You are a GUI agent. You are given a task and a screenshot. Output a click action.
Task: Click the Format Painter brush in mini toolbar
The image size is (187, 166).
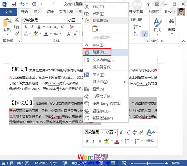pyautogui.click(x=141, y=132)
